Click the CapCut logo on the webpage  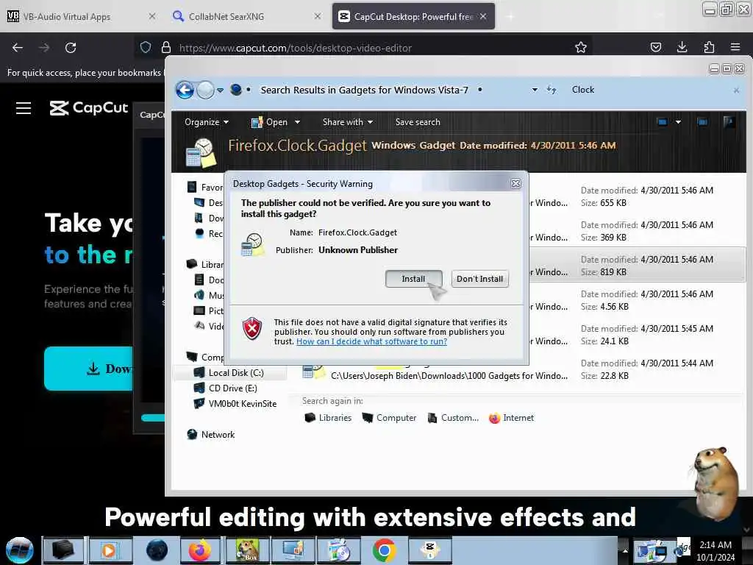point(89,107)
